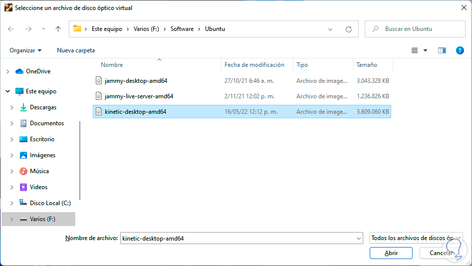Select 'Varios (F:)' in address breadcrumb
472x266 pixels.
coord(146,29)
